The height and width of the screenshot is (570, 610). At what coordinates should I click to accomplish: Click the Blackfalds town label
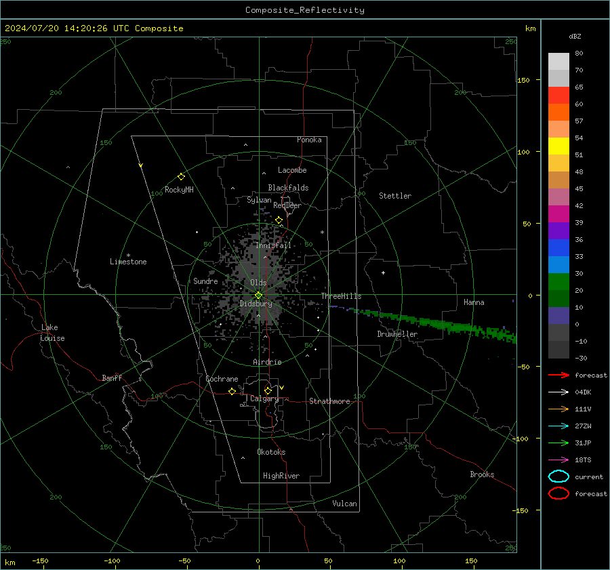click(x=288, y=188)
